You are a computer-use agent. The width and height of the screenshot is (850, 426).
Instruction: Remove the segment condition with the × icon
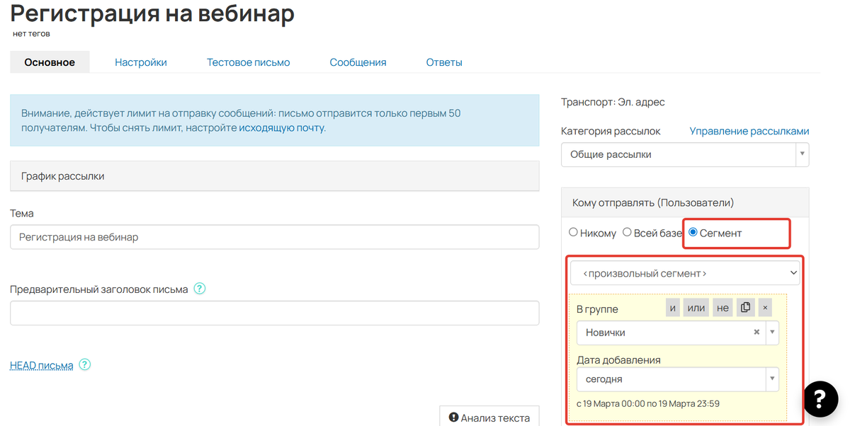click(764, 307)
